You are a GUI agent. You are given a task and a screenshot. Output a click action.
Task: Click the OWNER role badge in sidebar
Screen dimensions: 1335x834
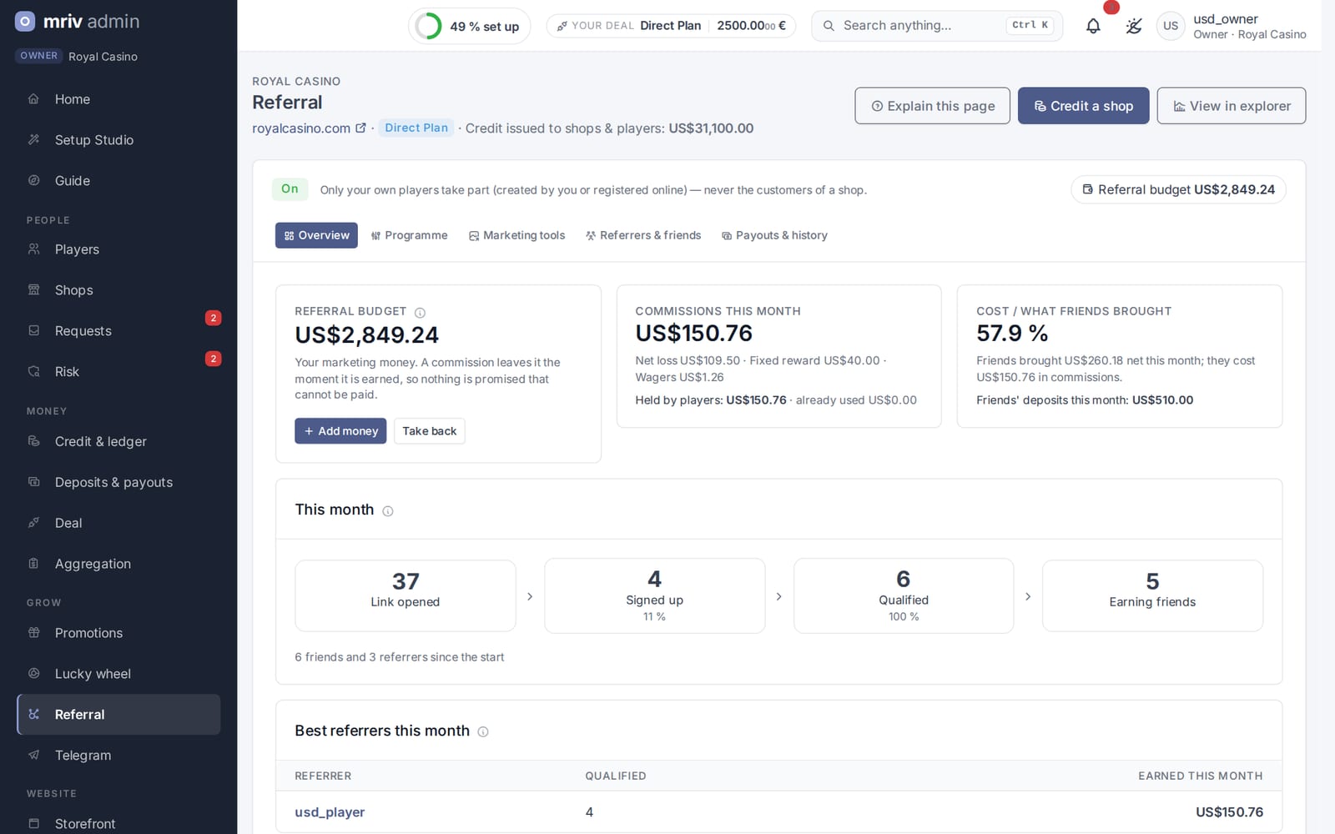coord(39,56)
